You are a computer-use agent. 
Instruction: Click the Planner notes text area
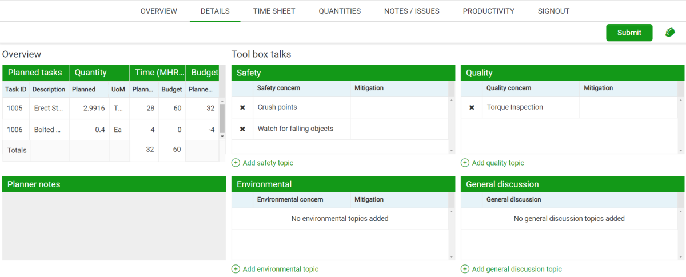114,226
